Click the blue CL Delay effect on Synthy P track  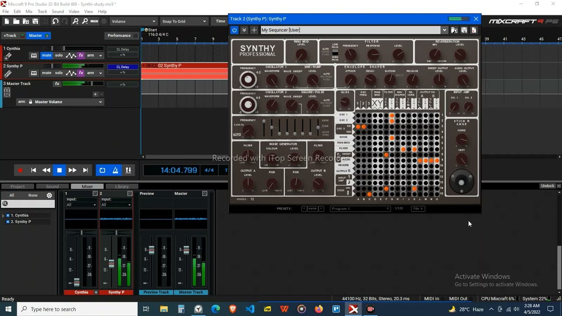[x=123, y=67]
